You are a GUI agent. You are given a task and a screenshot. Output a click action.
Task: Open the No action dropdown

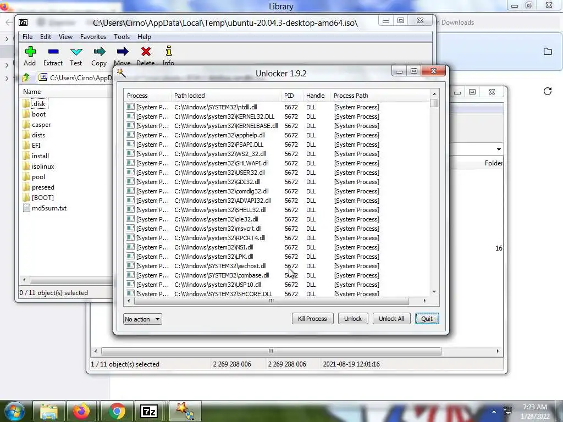pyautogui.click(x=142, y=319)
